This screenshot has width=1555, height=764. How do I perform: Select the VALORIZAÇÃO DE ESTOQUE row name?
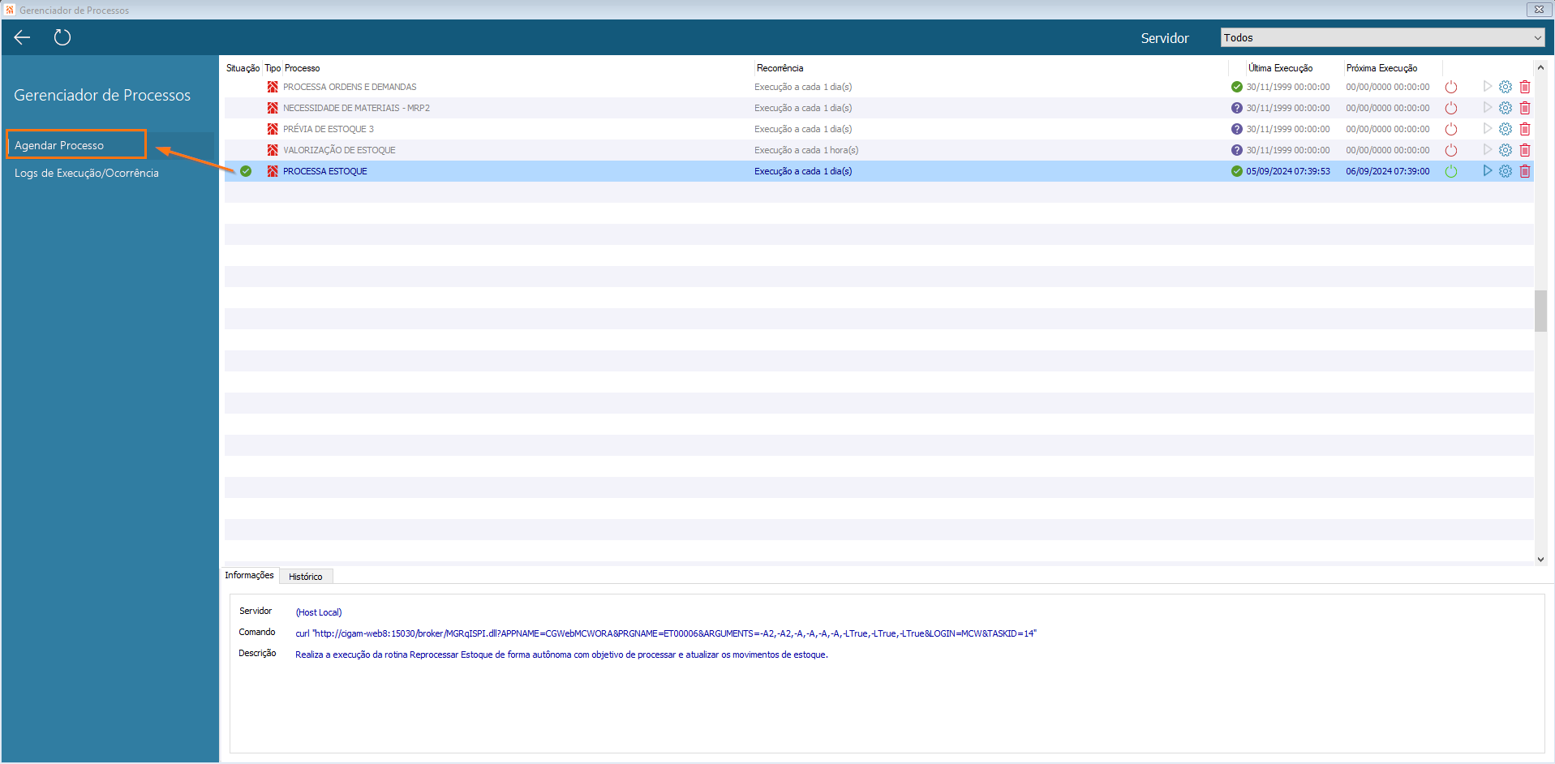tap(339, 150)
